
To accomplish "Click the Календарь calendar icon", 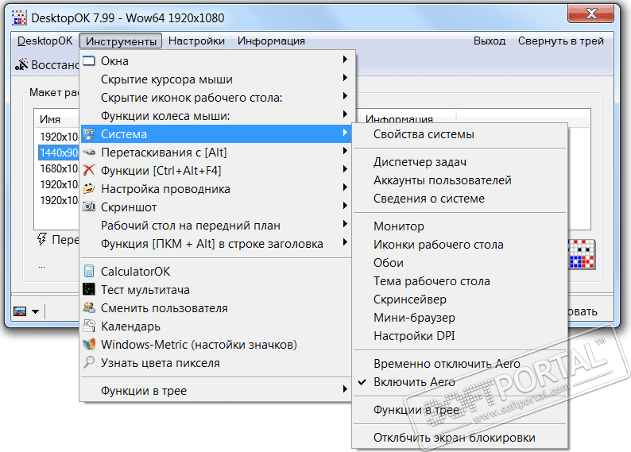I will pyautogui.click(x=89, y=326).
